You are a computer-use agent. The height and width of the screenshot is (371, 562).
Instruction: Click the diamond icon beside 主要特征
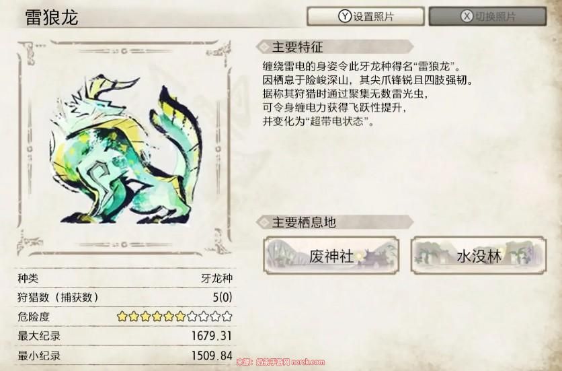click(x=264, y=46)
